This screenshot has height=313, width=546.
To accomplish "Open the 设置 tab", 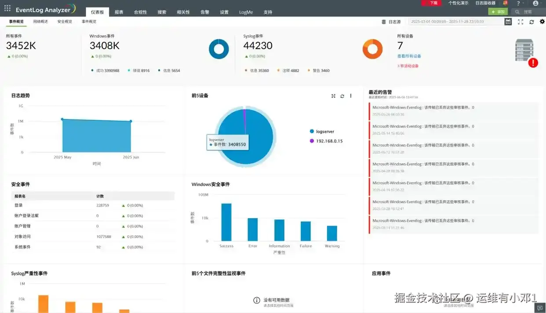I will pyautogui.click(x=224, y=12).
